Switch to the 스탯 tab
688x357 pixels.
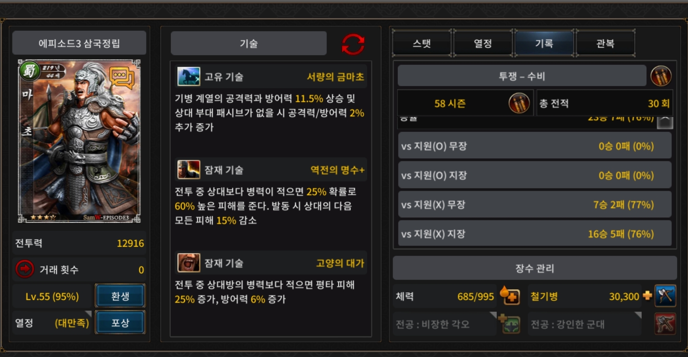coord(422,43)
